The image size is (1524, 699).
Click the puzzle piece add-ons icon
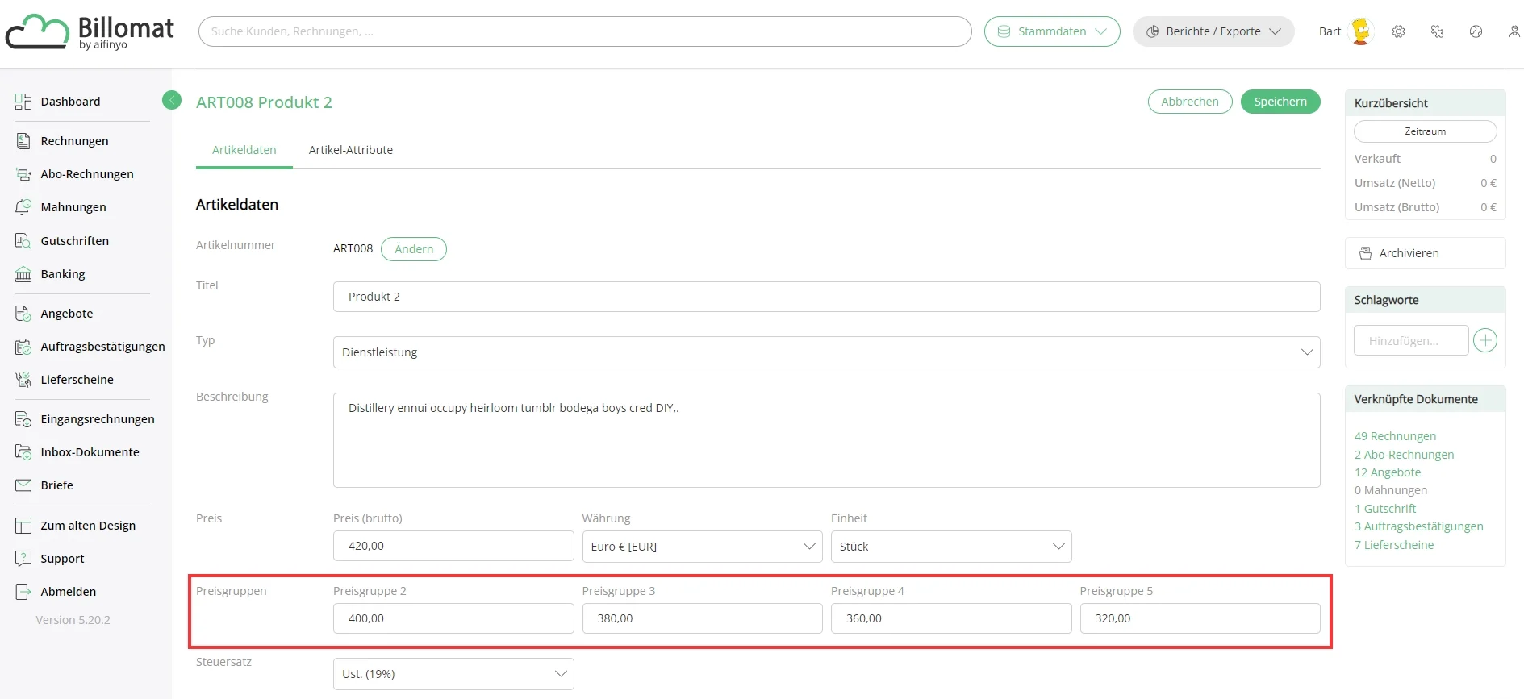[x=1437, y=31]
